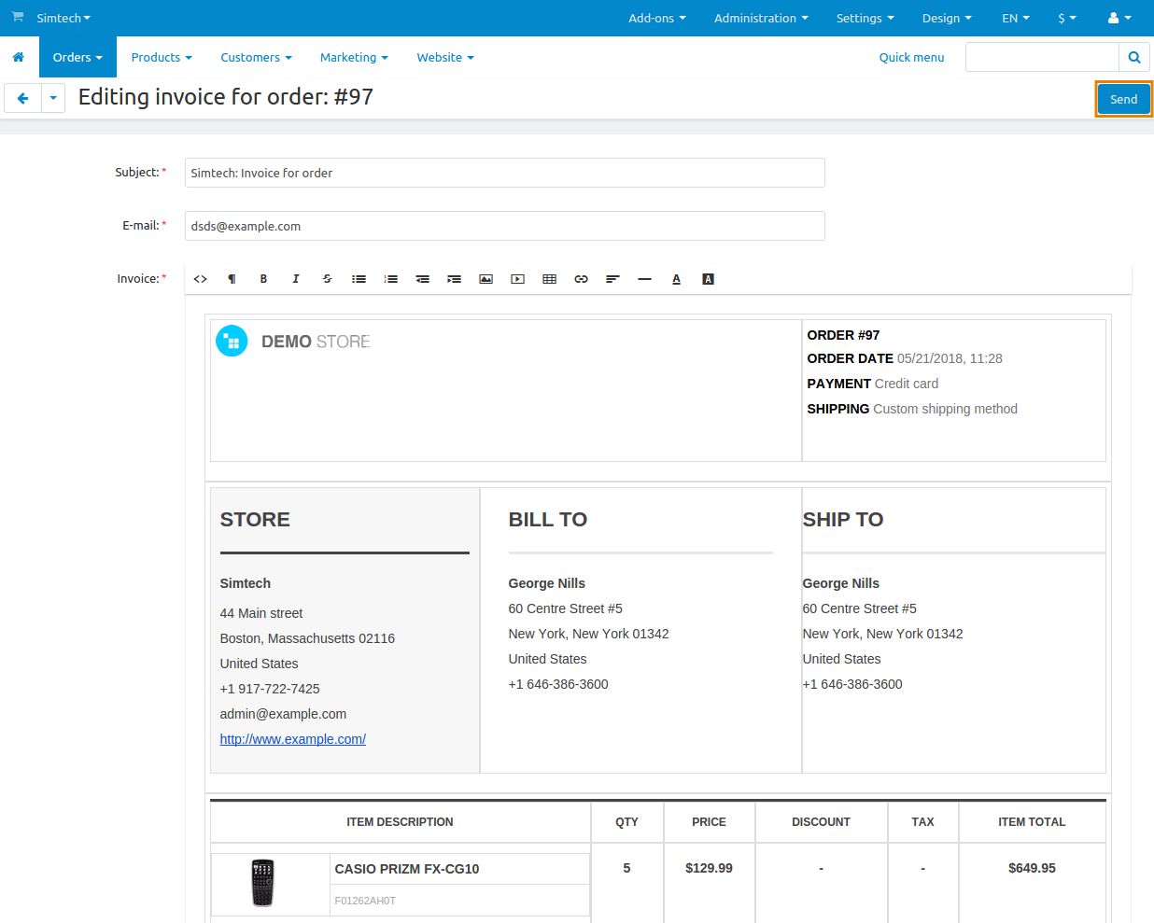Apply bold formatting in invoice editor
The width and height of the screenshot is (1154, 923).
[264, 279]
